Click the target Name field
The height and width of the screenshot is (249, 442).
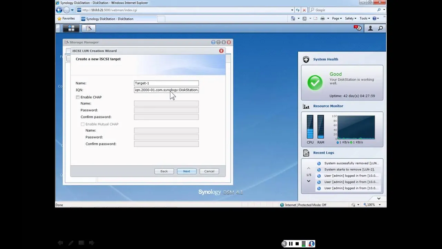coord(166,83)
